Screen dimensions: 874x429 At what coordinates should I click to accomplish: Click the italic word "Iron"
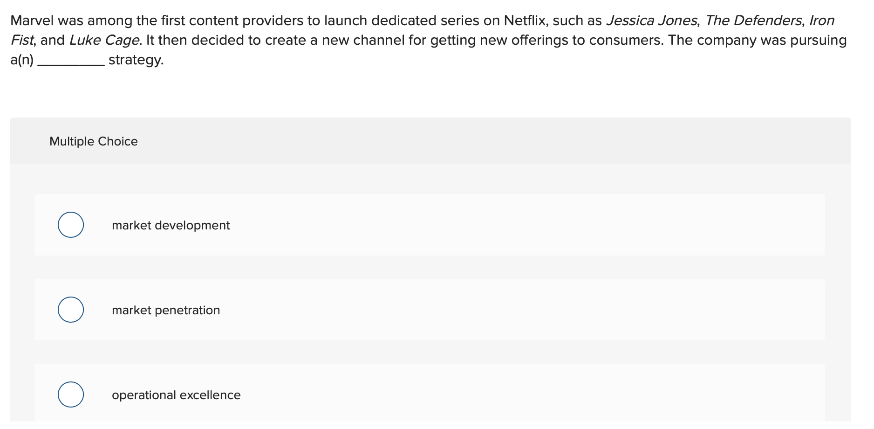tap(822, 21)
